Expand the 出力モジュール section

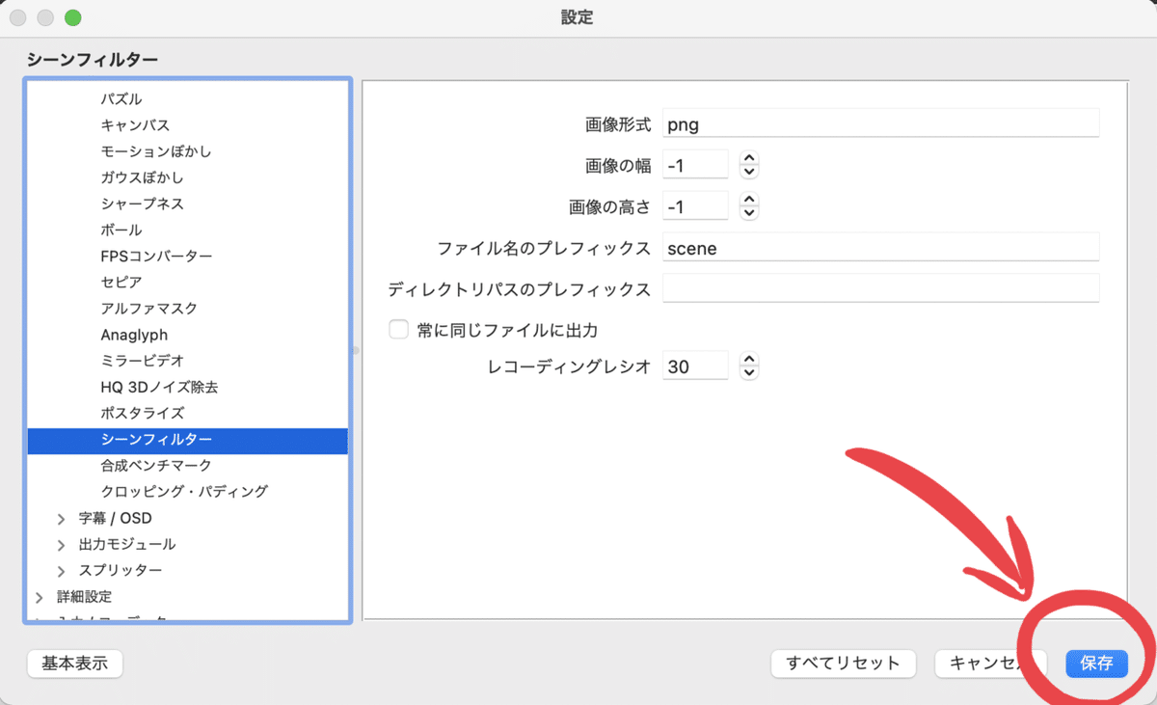pyautogui.click(x=61, y=543)
